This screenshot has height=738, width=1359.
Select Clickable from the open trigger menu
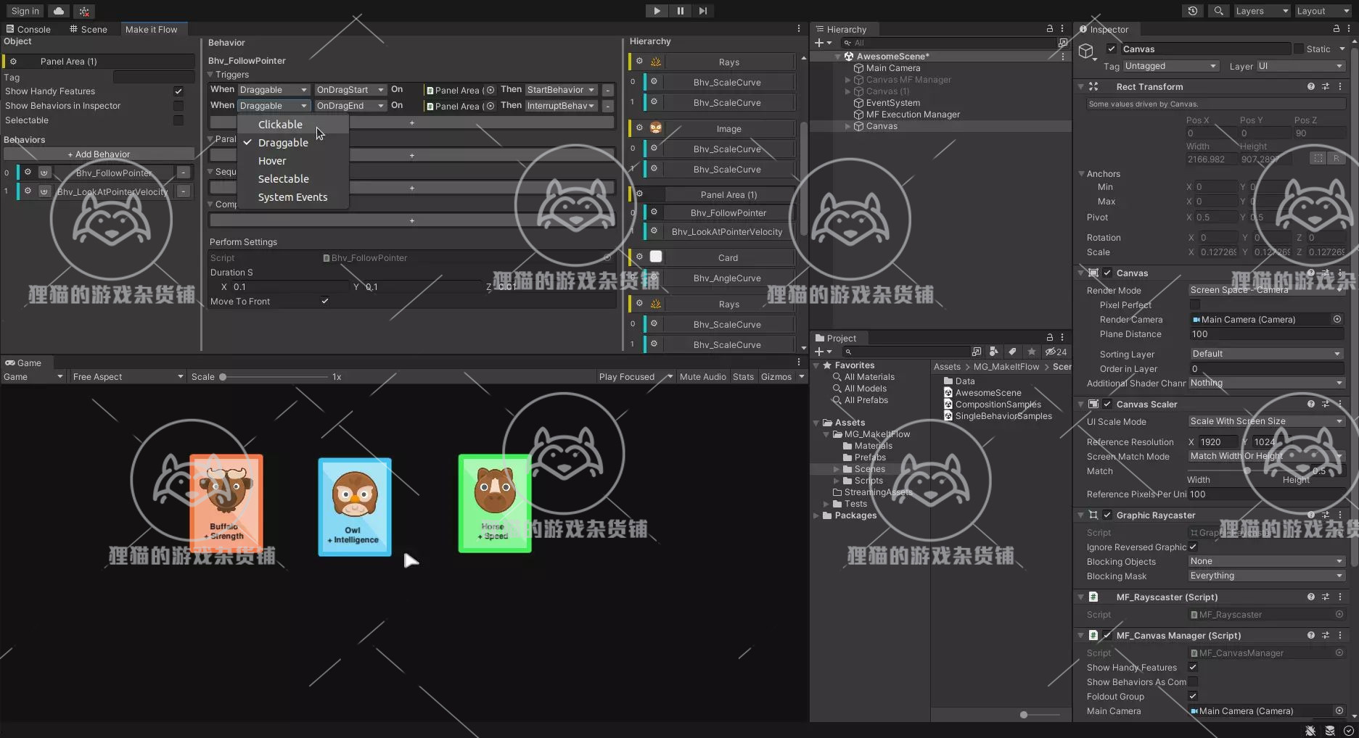280,124
